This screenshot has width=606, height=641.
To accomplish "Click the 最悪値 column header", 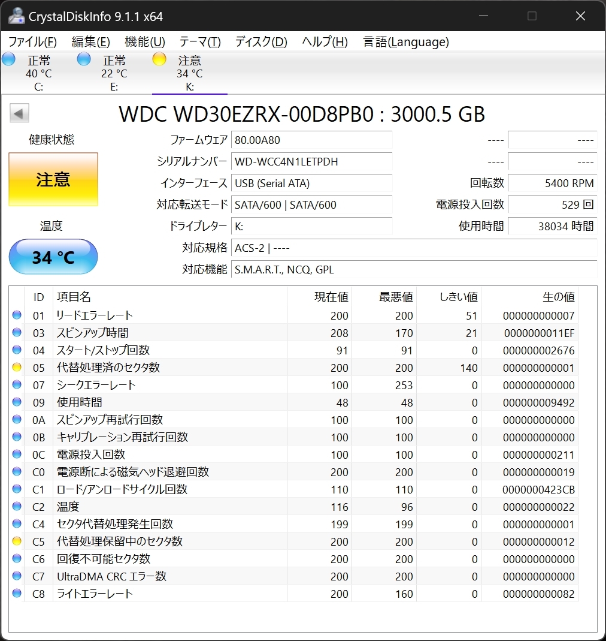I will (384, 297).
